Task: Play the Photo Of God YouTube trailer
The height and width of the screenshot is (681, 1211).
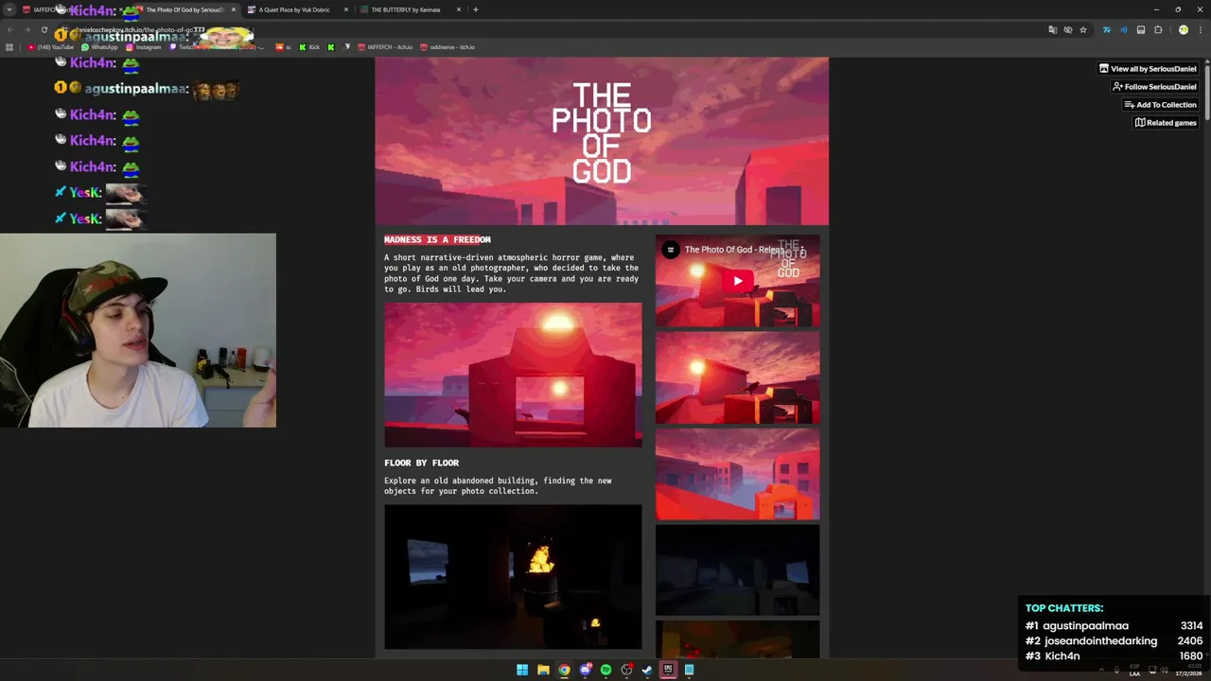Action: 738,281
